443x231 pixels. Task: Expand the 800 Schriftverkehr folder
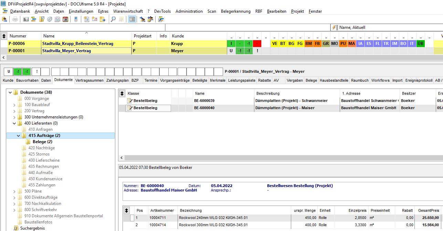click(x=14, y=210)
